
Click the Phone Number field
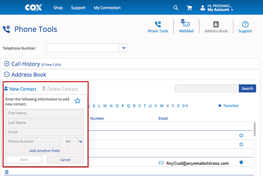(34, 141)
